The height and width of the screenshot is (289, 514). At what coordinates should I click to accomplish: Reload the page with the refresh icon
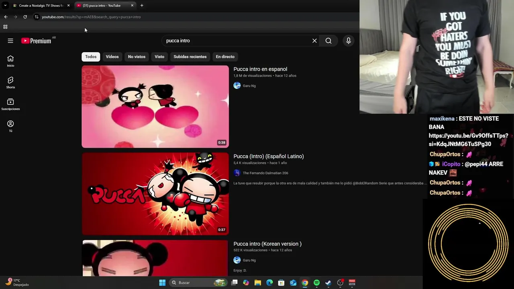(x=25, y=17)
